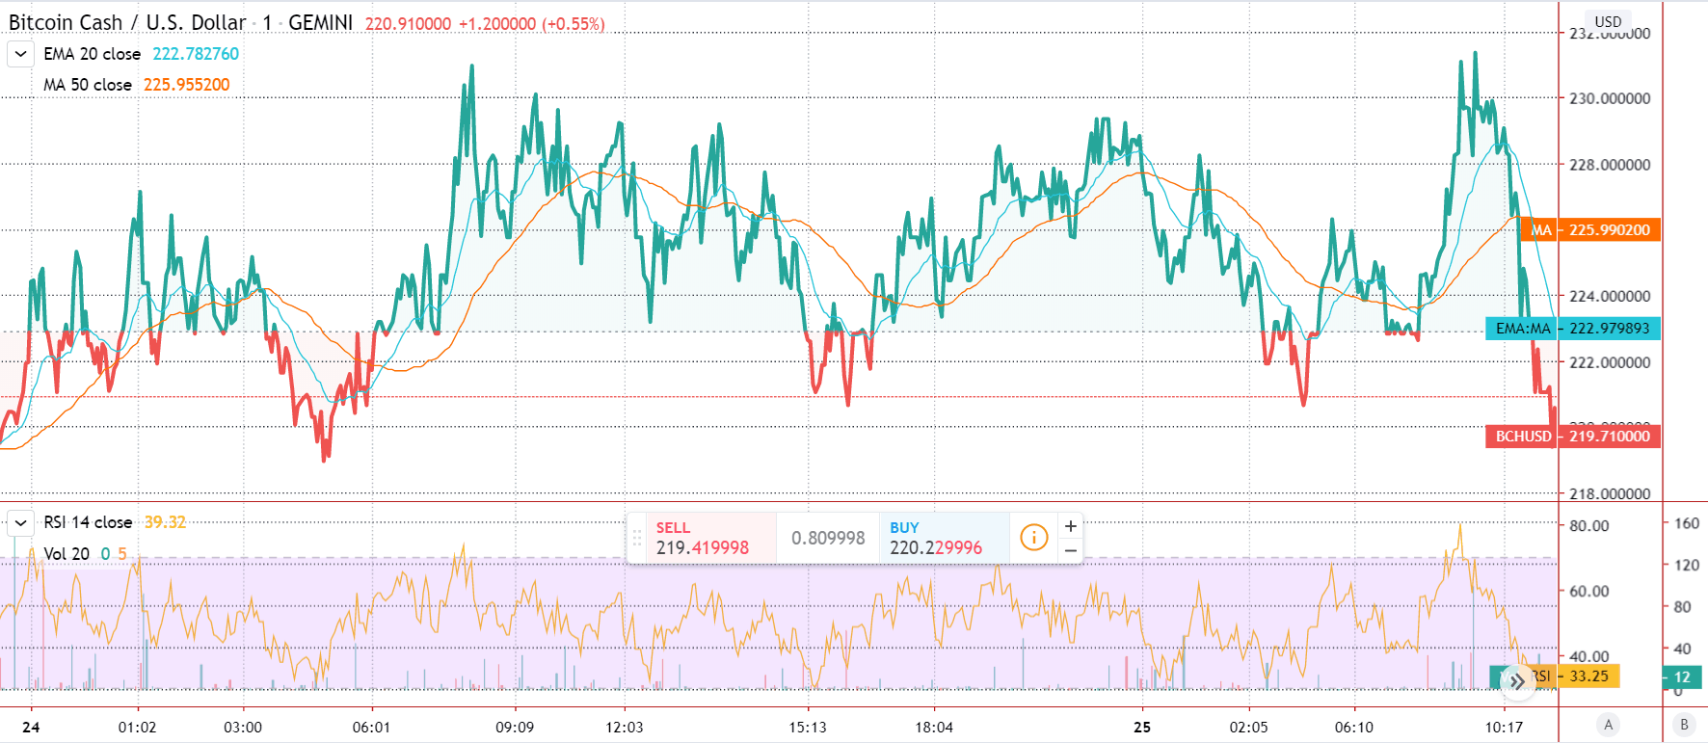Click the 80.00 RSI axis label
The image size is (1708, 743).
1588,526
